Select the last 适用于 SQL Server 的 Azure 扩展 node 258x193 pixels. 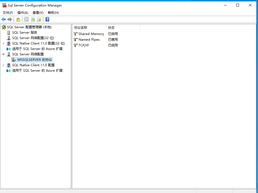click(37, 71)
